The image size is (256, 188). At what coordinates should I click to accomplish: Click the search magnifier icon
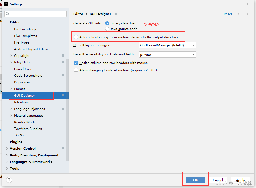click(8, 14)
